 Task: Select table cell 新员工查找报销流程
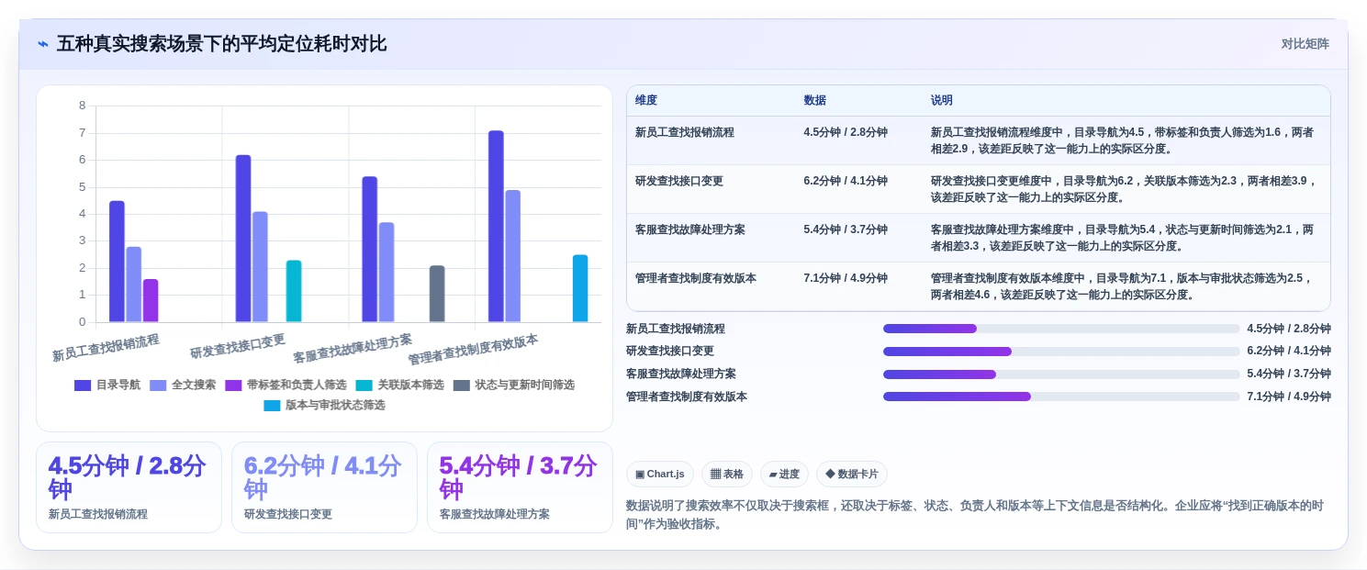click(x=685, y=133)
